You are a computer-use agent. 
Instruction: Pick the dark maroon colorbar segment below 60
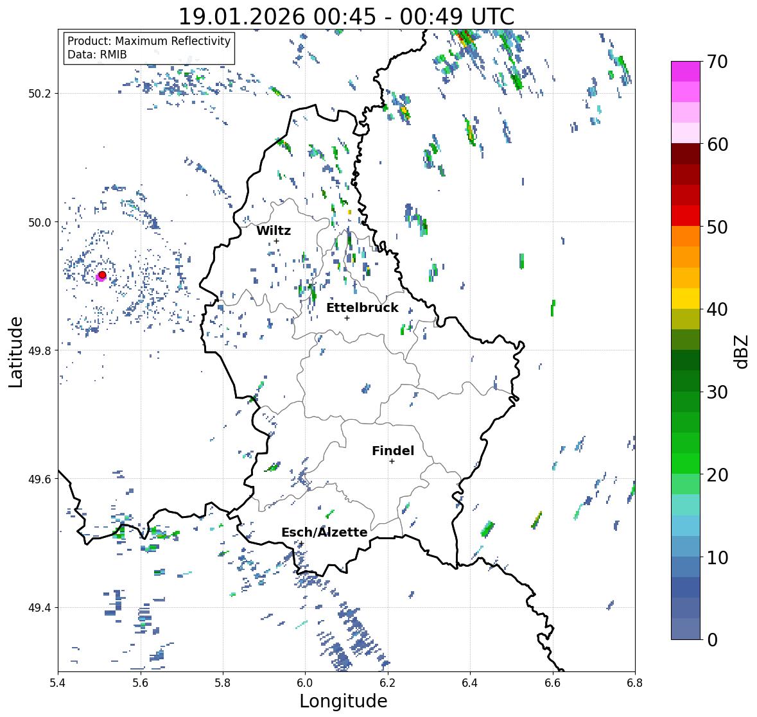click(686, 154)
